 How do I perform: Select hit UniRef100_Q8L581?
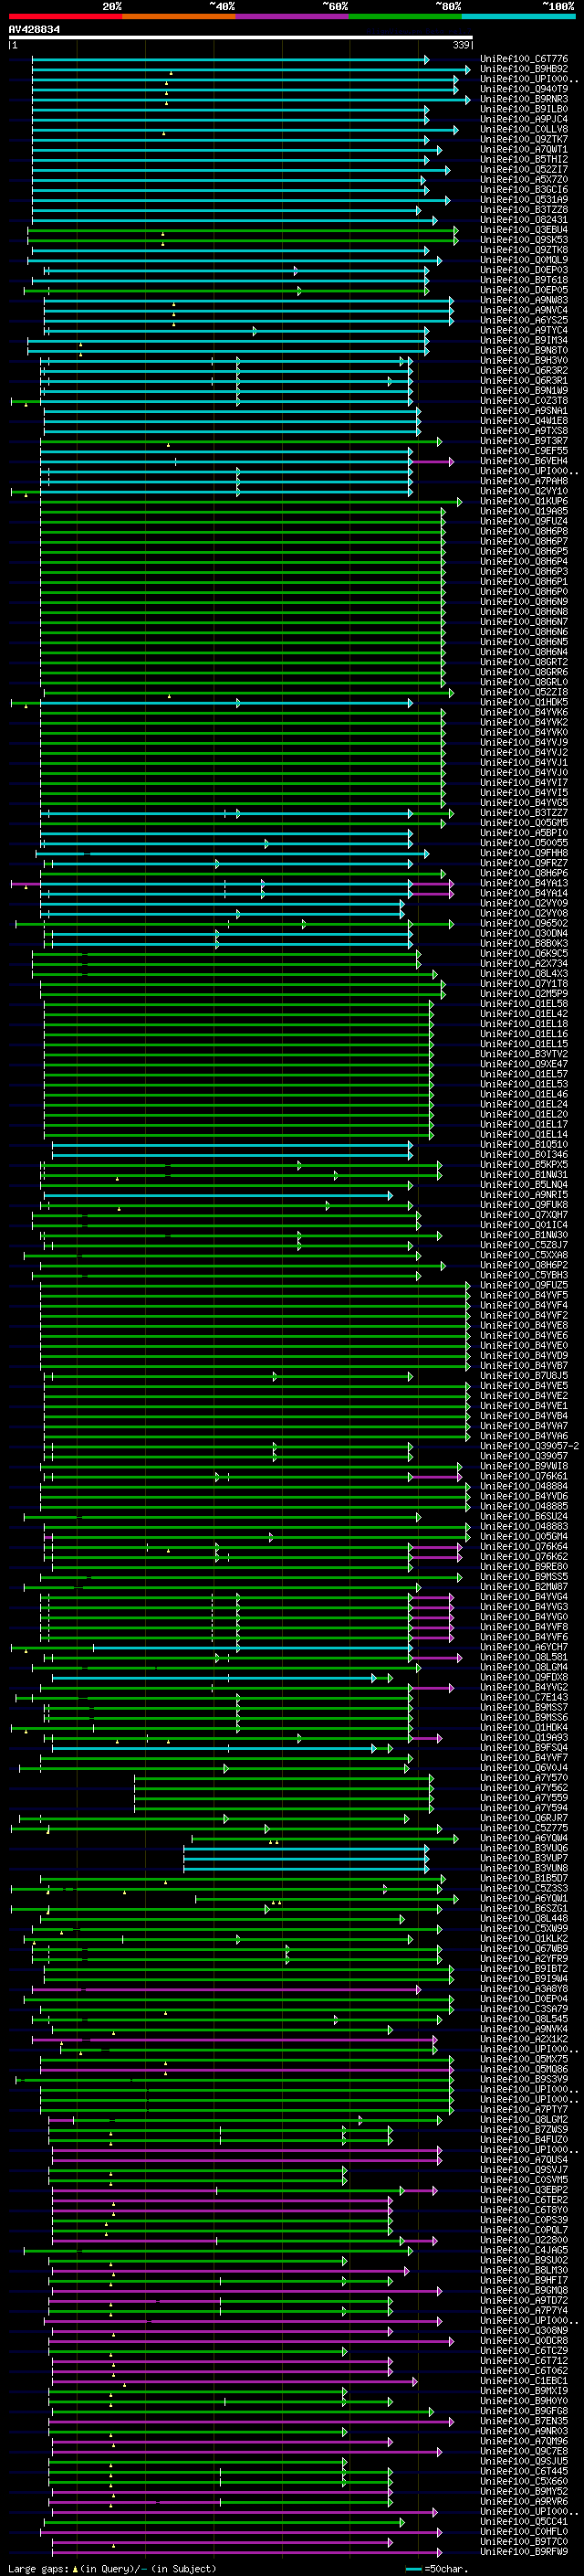coord(524,1656)
